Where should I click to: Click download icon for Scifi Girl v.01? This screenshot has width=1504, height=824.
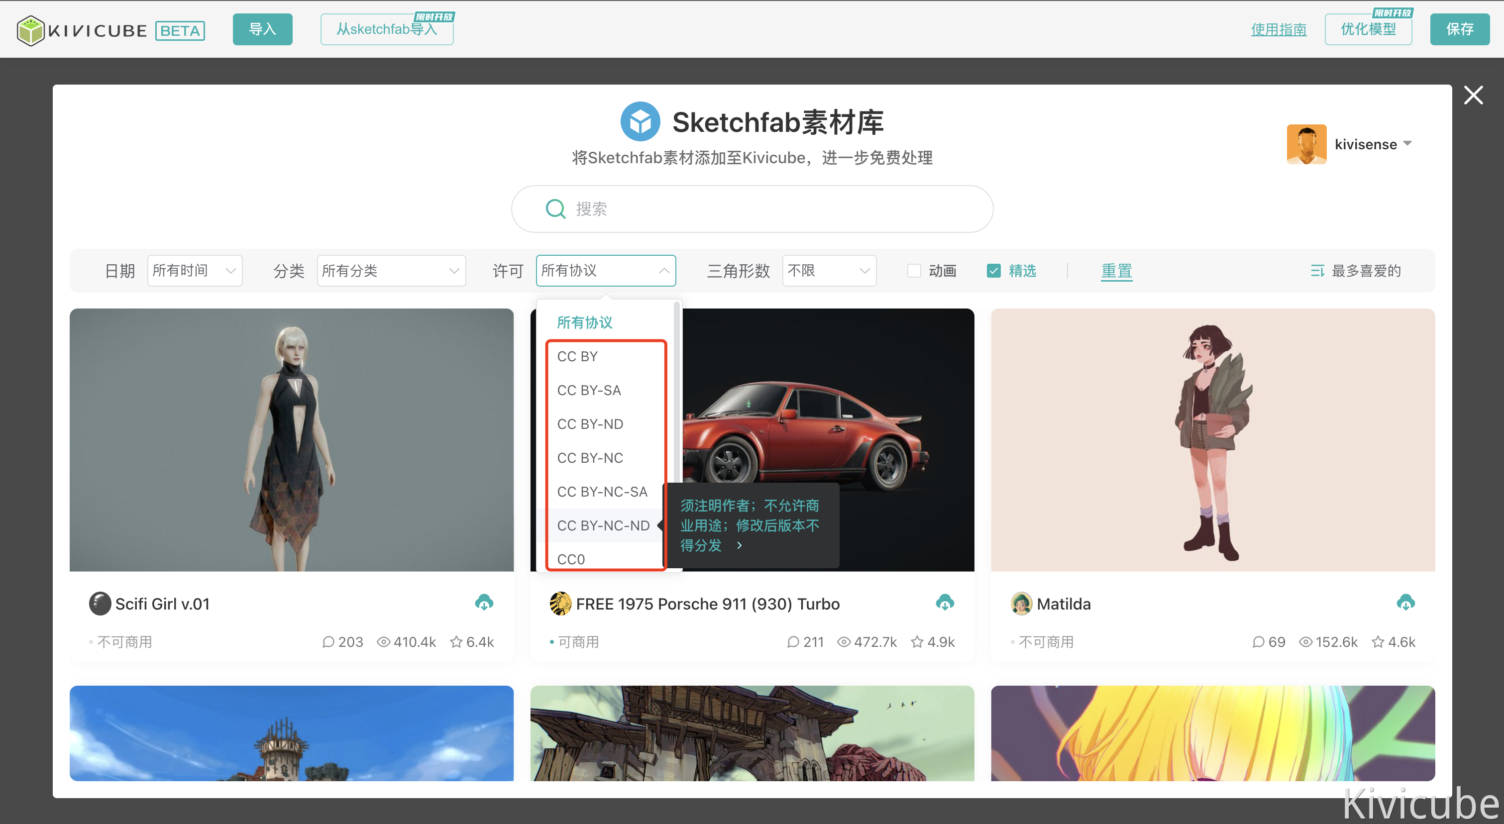(x=484, y=602)
